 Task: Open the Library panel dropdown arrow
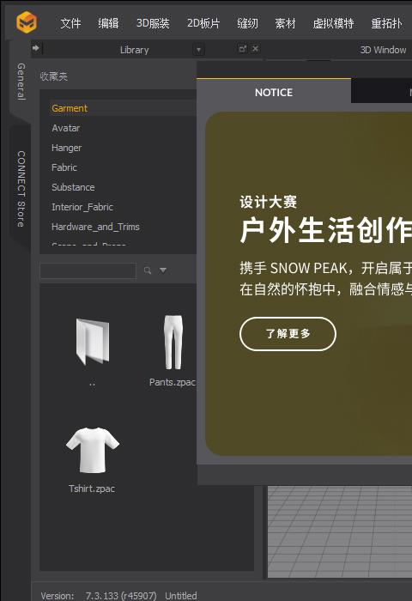(198, 50)
